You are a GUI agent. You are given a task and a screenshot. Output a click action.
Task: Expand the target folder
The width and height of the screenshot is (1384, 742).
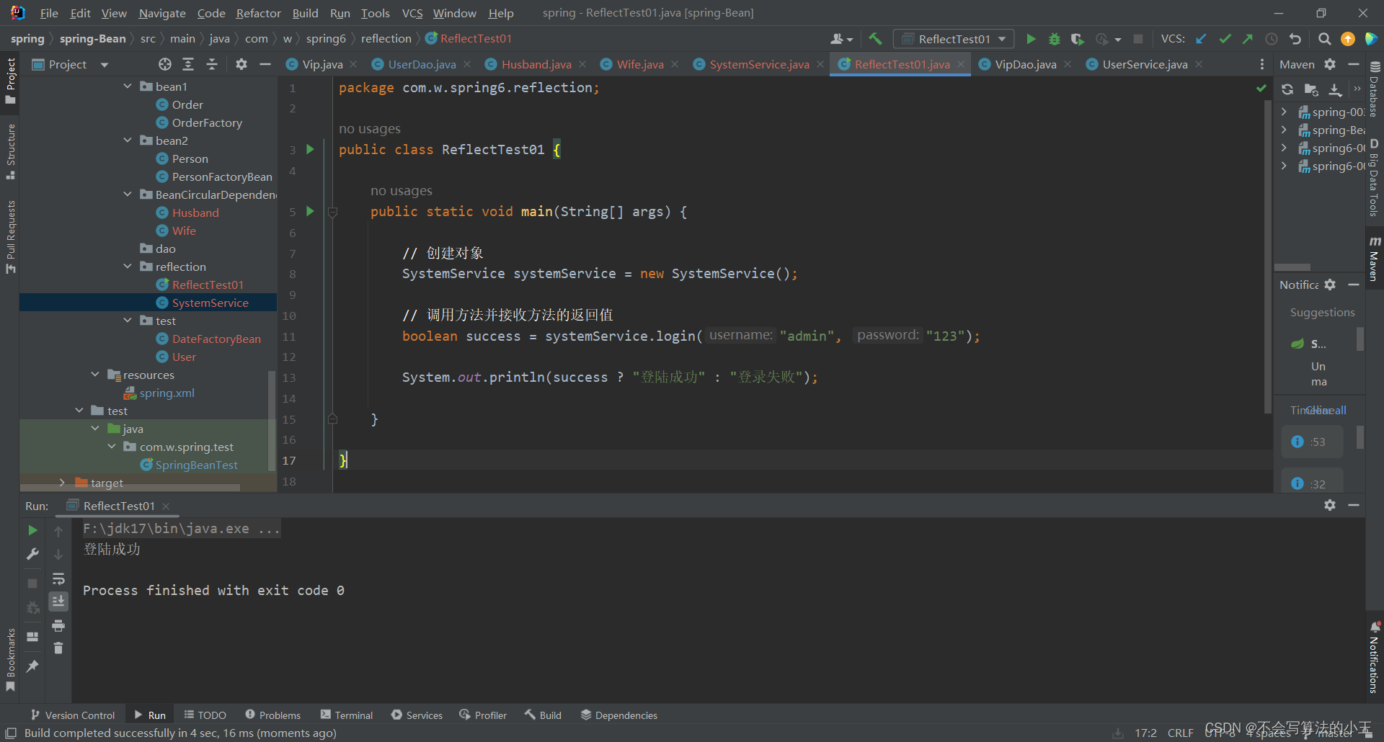[62, 483]
